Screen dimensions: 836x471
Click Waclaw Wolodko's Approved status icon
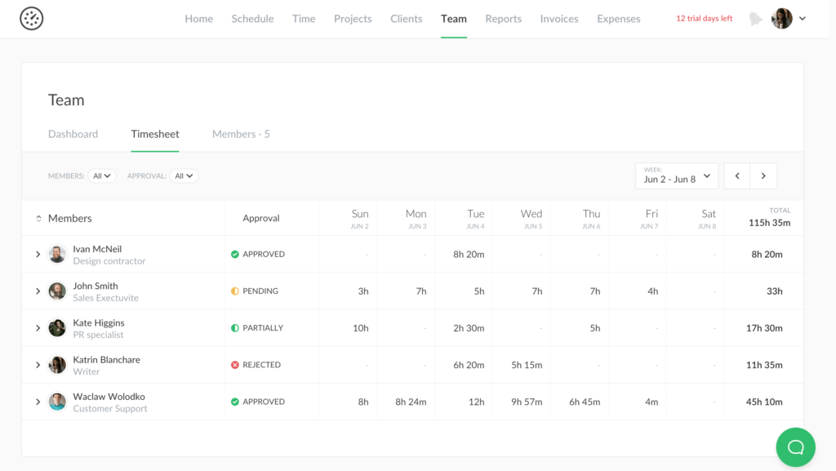click(x=234, y=402)
